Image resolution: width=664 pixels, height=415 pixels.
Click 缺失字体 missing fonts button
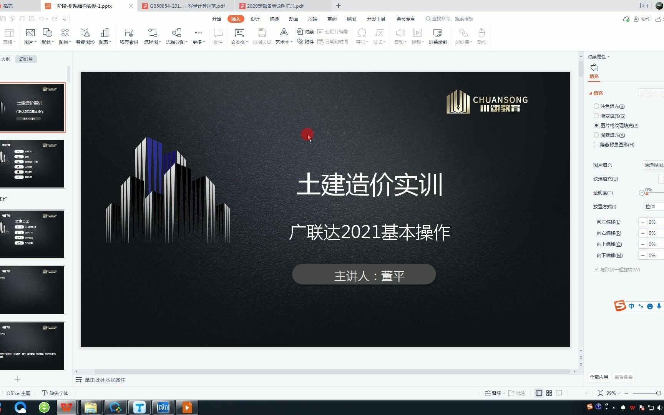55,393
